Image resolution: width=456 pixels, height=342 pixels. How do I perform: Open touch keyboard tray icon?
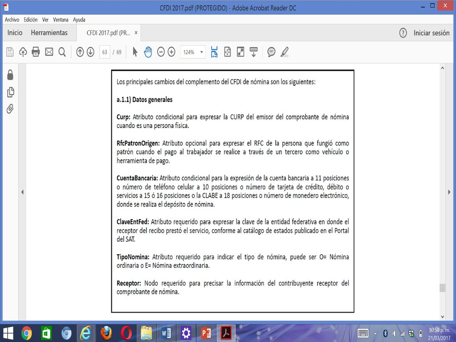tap(363, 333)
